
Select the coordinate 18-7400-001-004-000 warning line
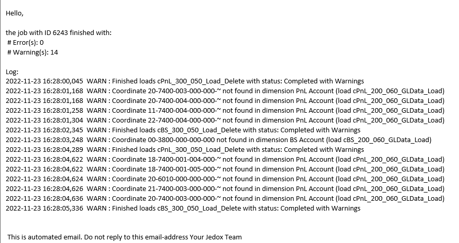(x=225, y=160)
